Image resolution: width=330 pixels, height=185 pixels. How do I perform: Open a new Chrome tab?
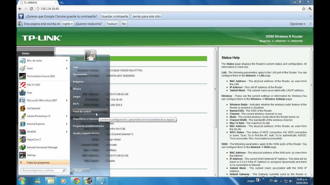62,3
